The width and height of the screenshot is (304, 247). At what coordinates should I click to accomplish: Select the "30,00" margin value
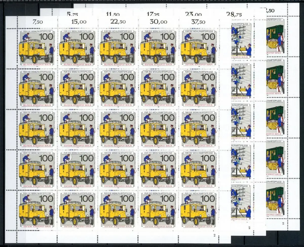pyautogui.click(x=158, y=22)
